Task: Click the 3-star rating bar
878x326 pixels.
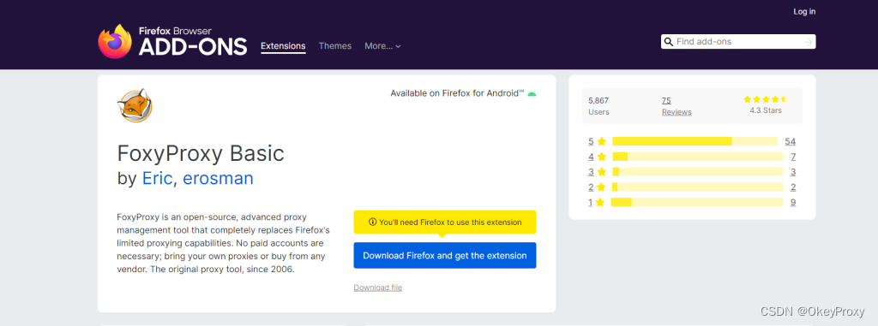Action: pos(698,172)
